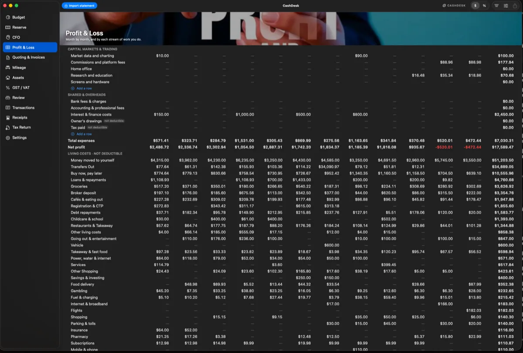Open the CFO section in sidebar
Viewport: 523px width, 353px height.
[30, 37]
